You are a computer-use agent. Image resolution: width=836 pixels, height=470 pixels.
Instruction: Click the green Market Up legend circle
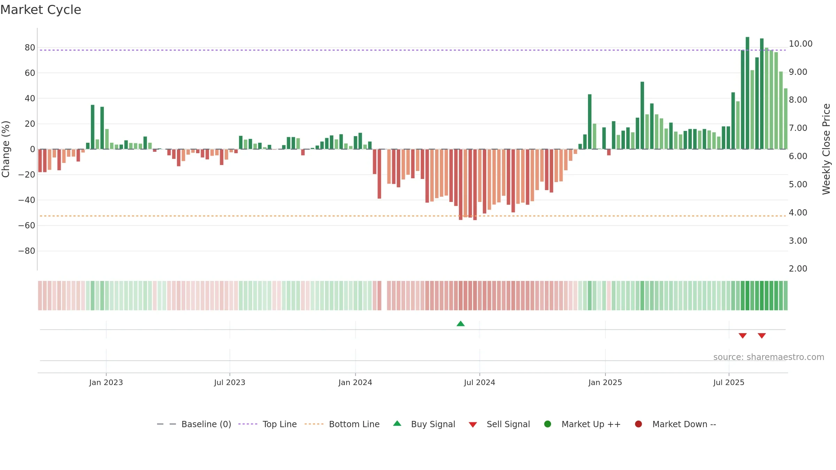click(548, 424)
